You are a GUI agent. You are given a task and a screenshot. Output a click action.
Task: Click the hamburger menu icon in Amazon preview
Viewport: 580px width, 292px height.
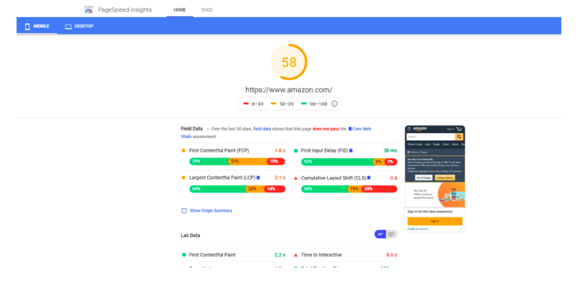pos(409,129)
